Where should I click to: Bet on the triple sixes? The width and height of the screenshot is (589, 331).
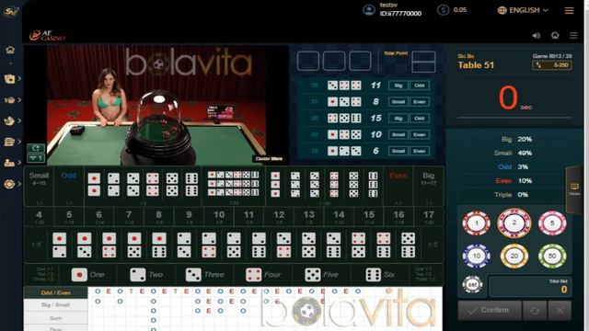pos(373,184)
